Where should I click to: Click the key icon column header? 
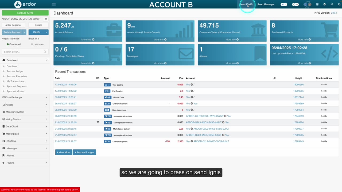[x=274, y=78]
